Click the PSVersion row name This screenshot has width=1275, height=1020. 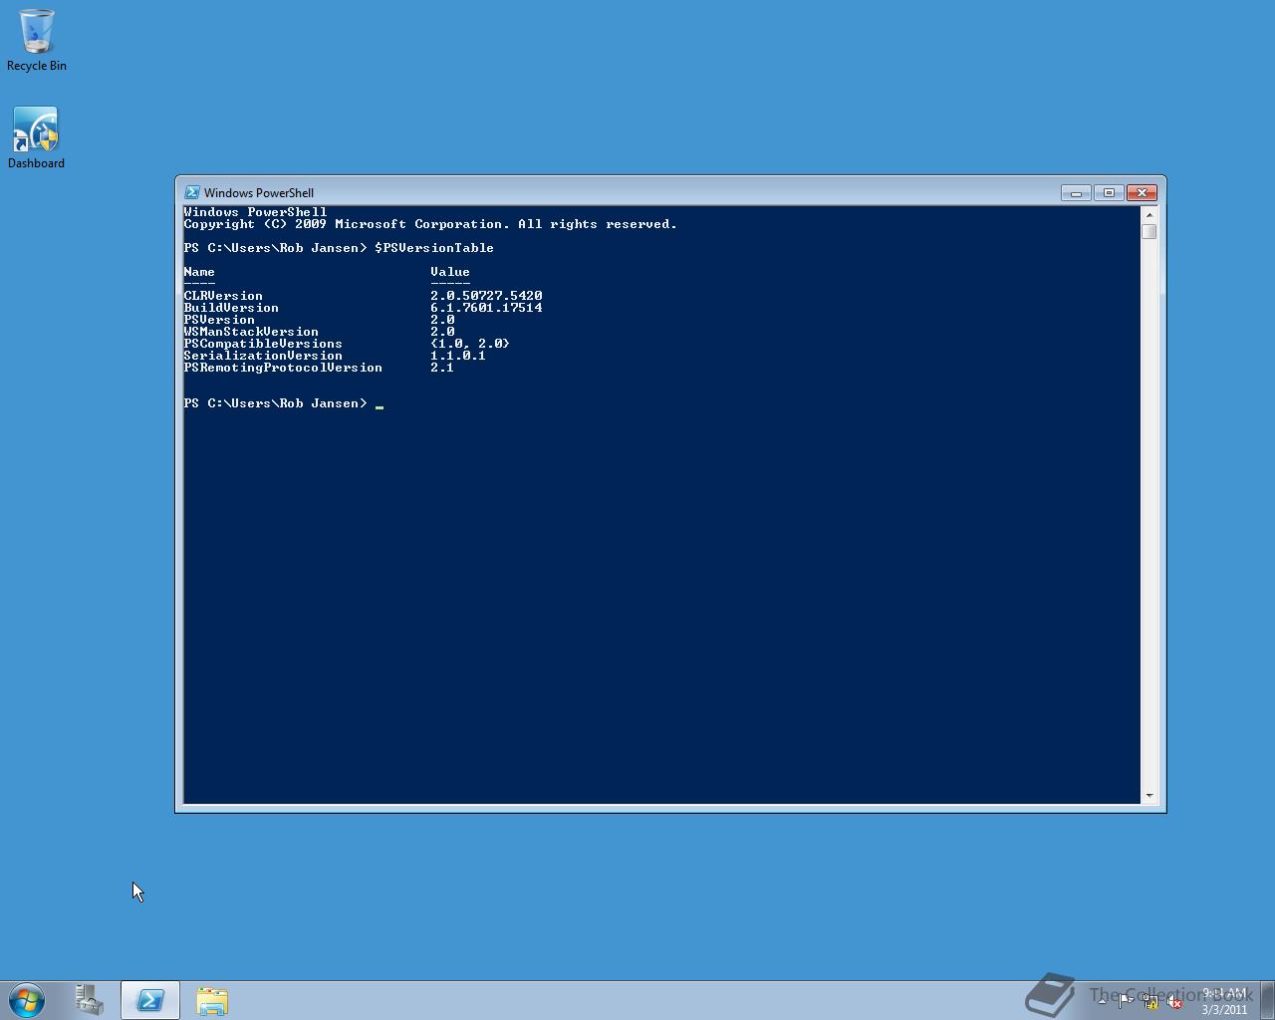click(219, 320)
